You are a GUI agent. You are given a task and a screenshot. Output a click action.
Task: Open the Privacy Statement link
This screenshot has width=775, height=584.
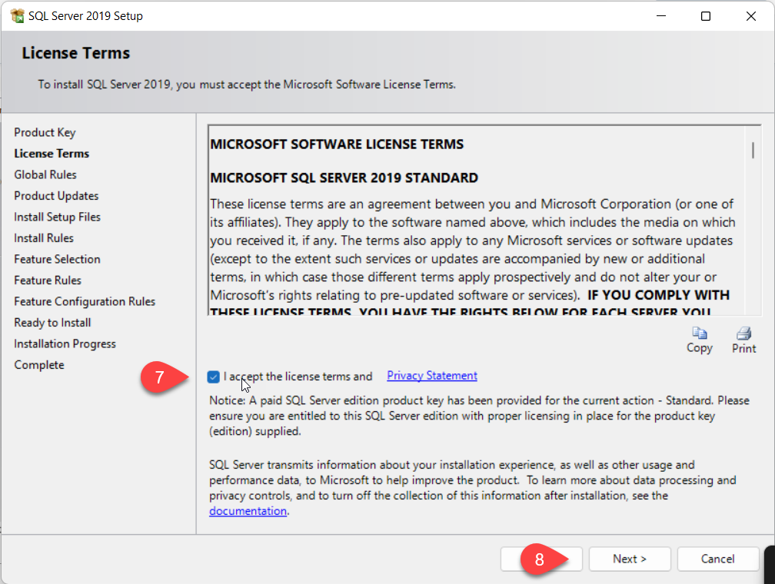tap(432, 376)
